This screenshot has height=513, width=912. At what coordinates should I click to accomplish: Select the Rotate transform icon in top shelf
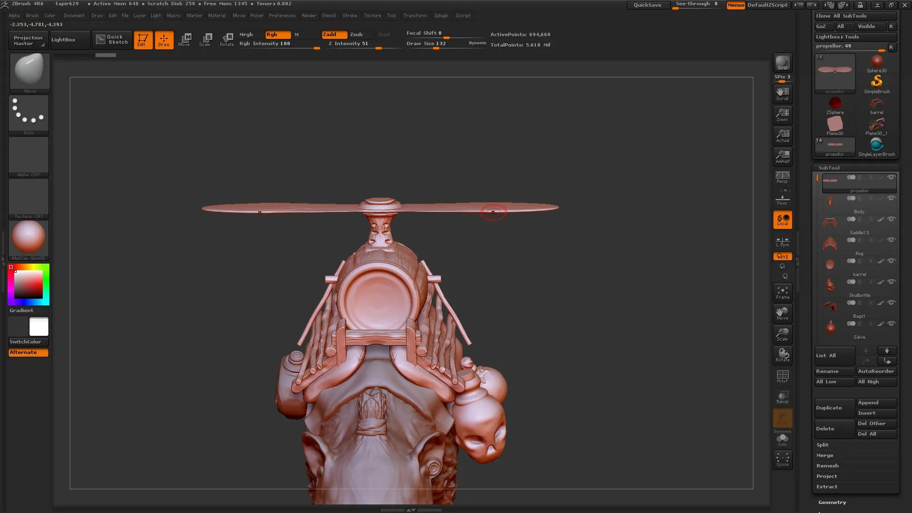[227, 39]
